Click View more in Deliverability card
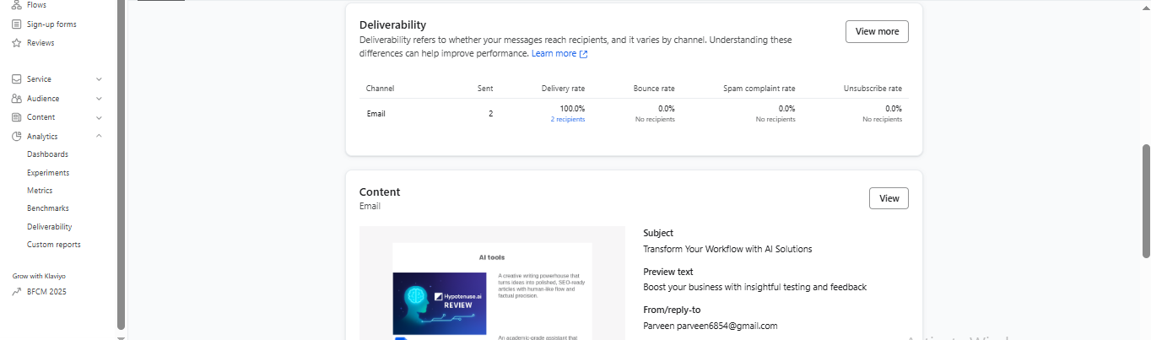The width and height of the screenshot is (1151, 340). (x=877, y=31)
